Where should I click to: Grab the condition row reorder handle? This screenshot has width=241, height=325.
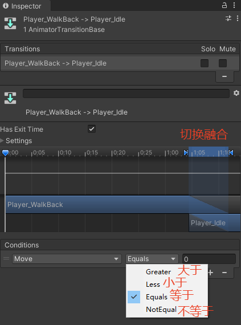click(6, 258)
